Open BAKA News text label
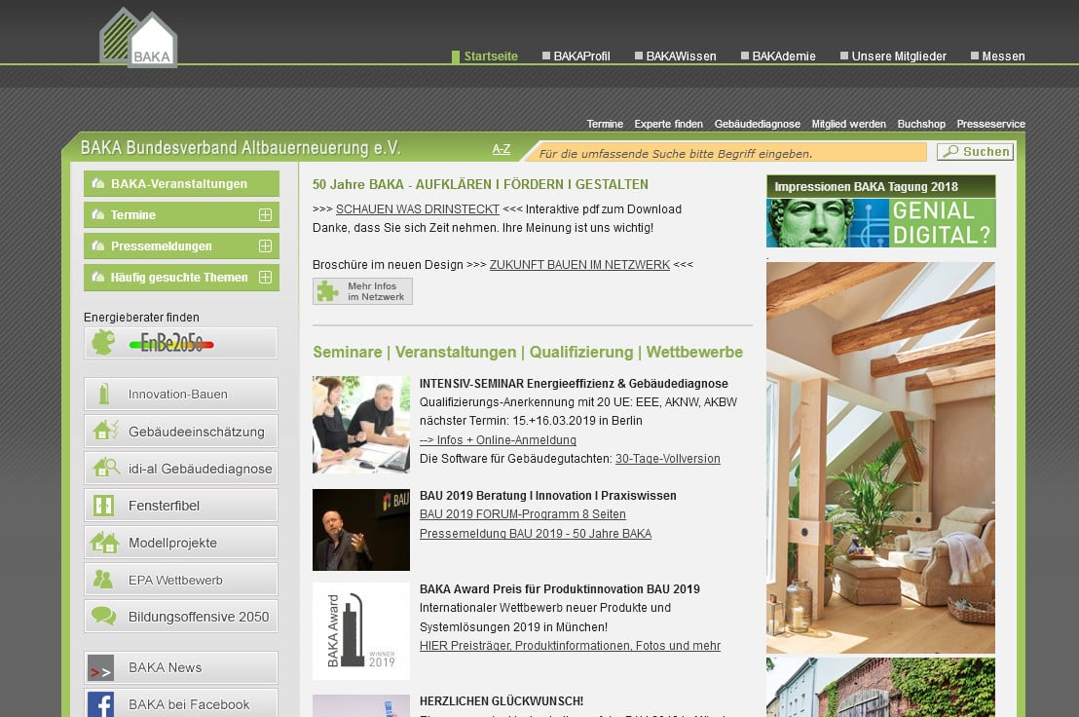This screenshot has width=1079, height=717. point(166,667)
